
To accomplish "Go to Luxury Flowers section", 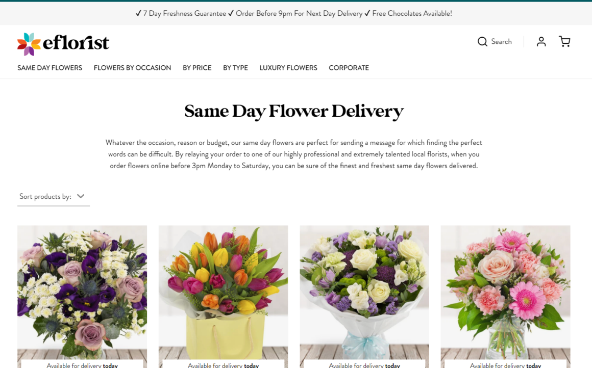I will (288, 68).
